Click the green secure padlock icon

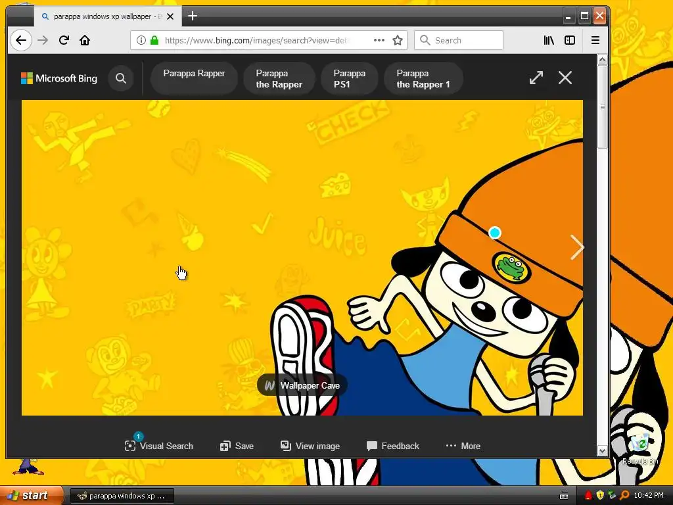pos(154,40)
